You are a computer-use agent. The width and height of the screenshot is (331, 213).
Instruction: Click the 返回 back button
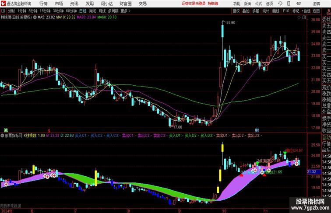pyautogui.click(x=316, y=11)
